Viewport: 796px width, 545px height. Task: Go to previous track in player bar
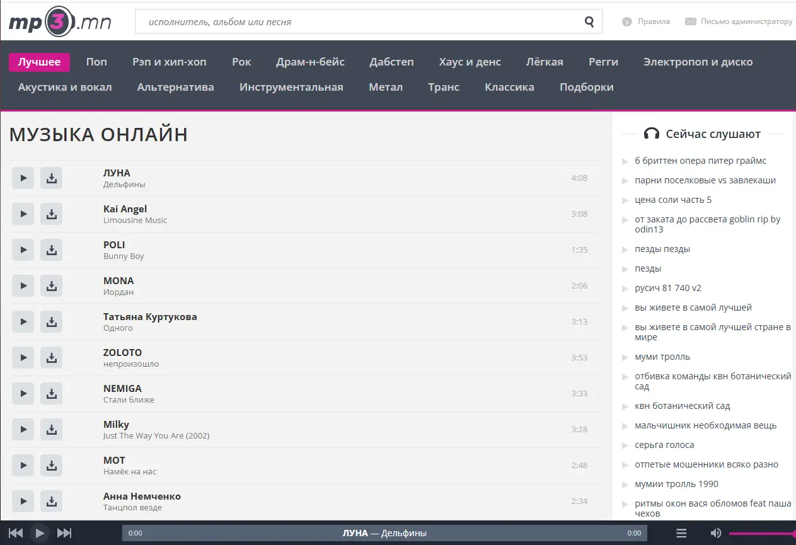(x=16, y=533)
